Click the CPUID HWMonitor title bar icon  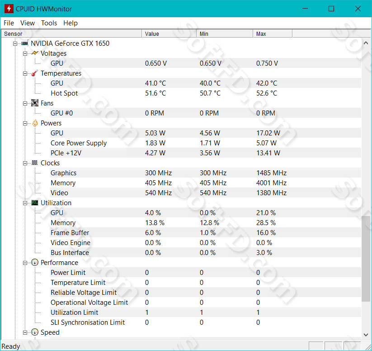tap(9, 9)
